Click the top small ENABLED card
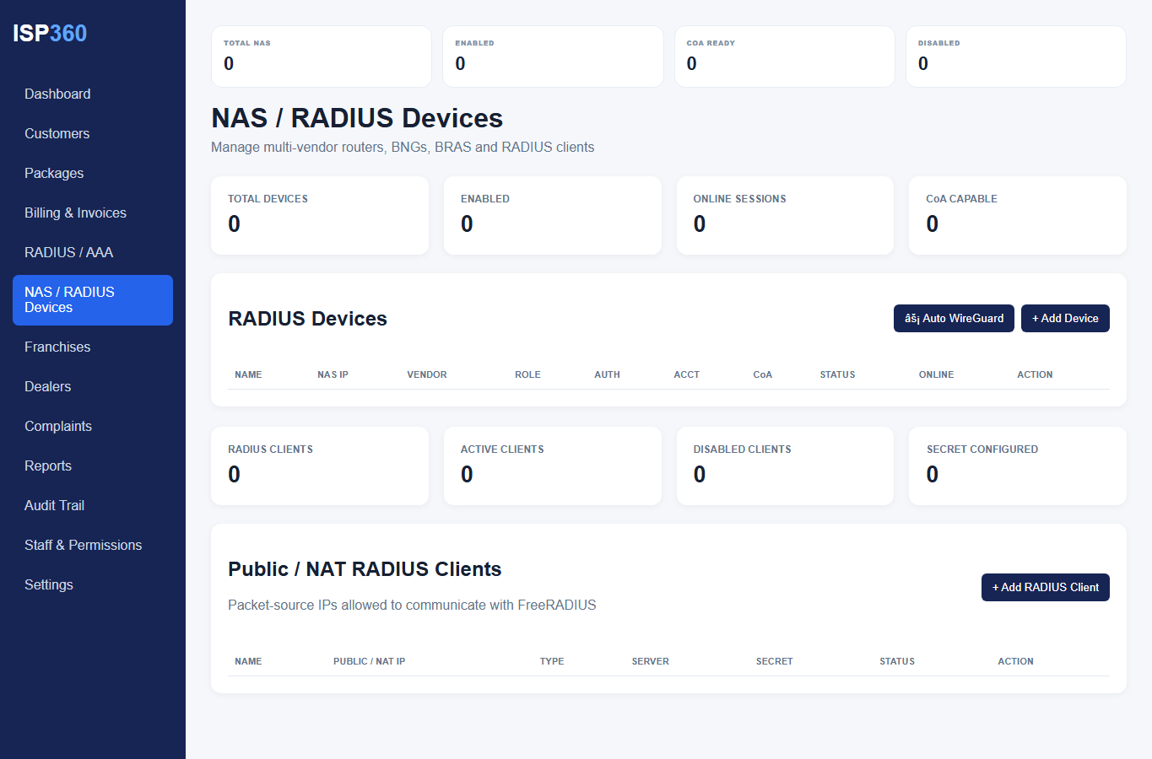Image resolution: width=1152 pixels, height=759 pixels. point(553,57)
